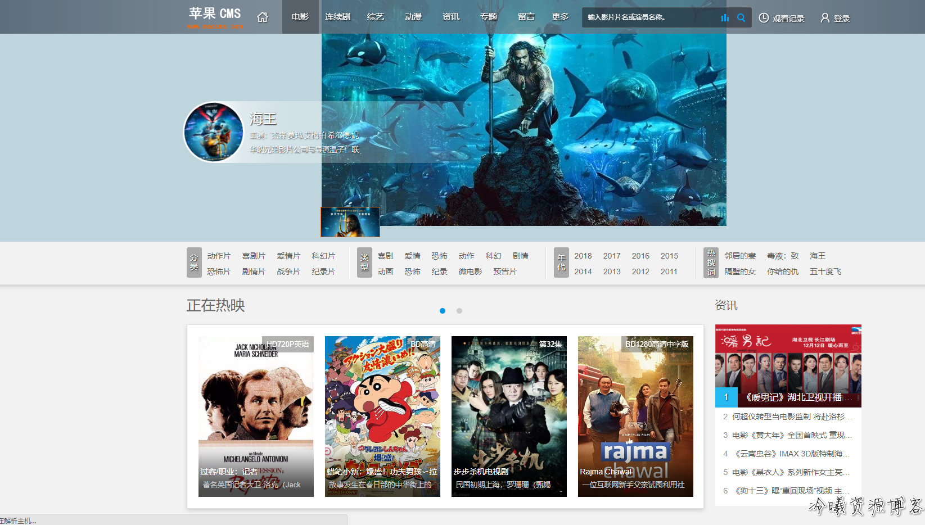The height and width of the screenshot is (525, 925).
Task: Open the 暖男记 news banner image
Action: [x=788, y=366]
